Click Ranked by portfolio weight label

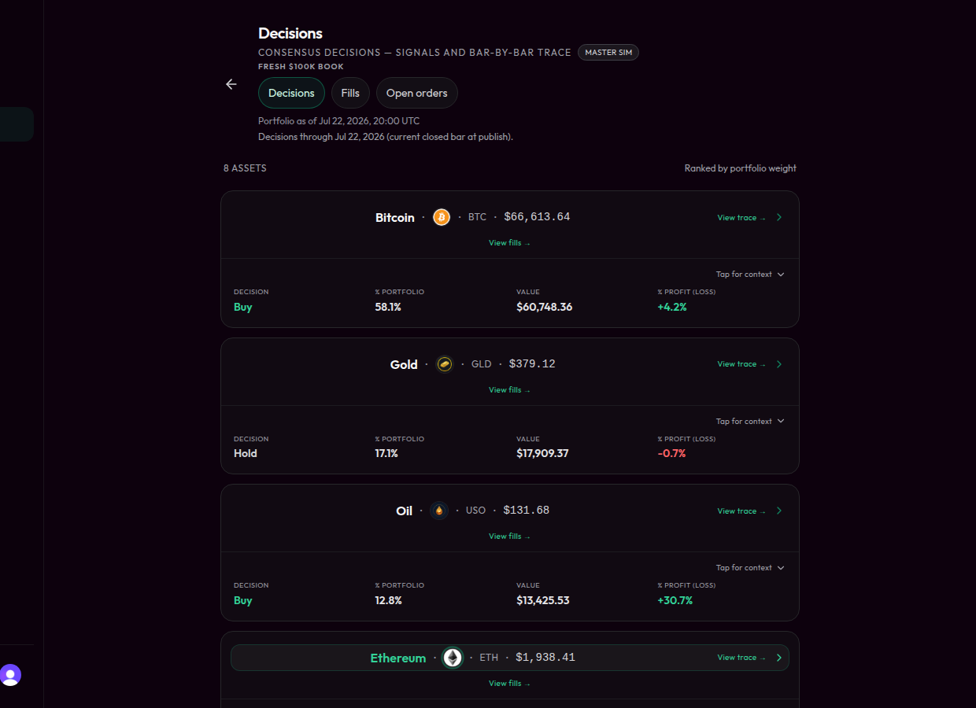[x=740, y=168]
